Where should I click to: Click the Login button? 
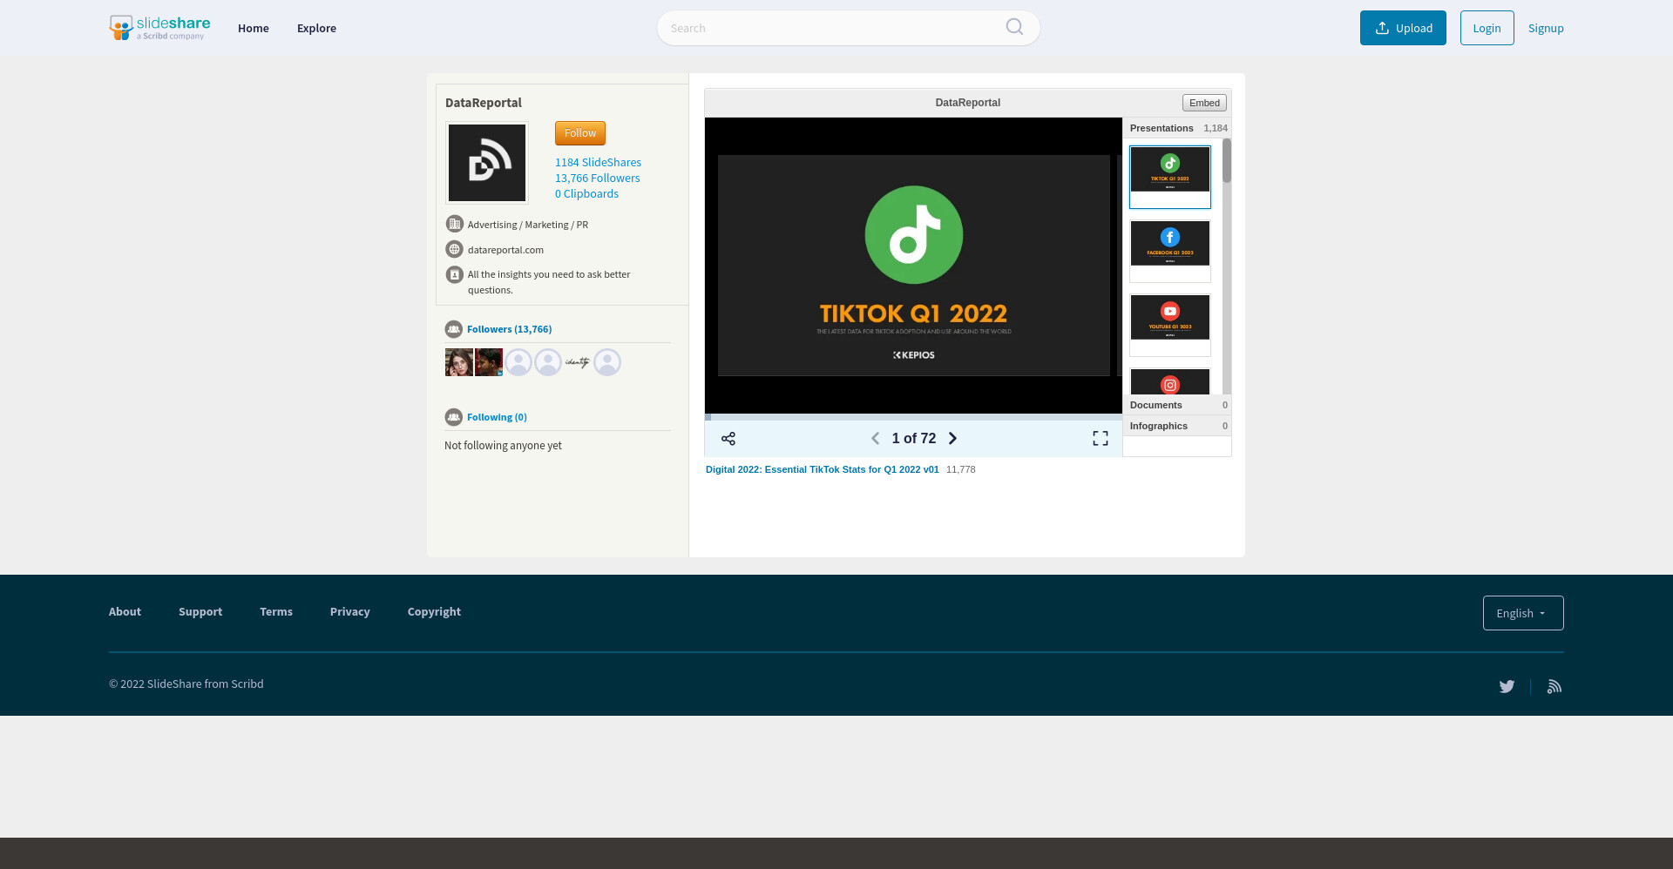pos(1487,28)
